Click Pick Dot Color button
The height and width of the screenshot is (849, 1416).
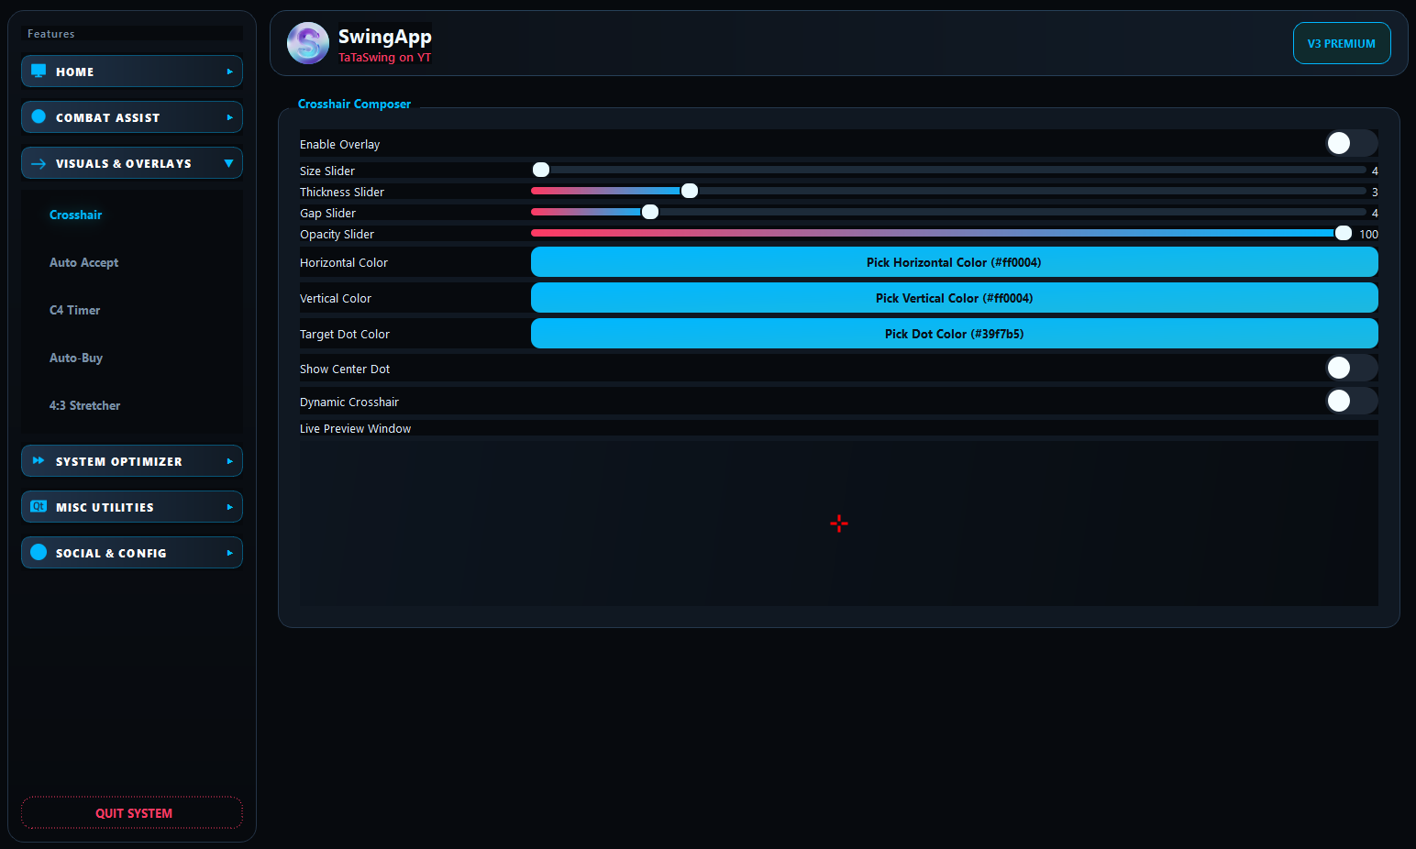(x=954, y=334)
